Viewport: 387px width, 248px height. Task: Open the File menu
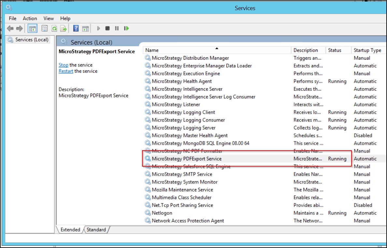click(x=13, y=19)
